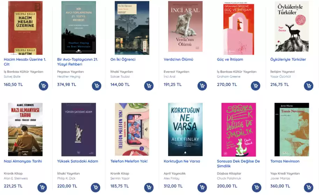Add Nazi Almanyası Tarihi to cart
The height and width of the screenshot is (195, 319).
pyautogui.click(x=42, y=187)
